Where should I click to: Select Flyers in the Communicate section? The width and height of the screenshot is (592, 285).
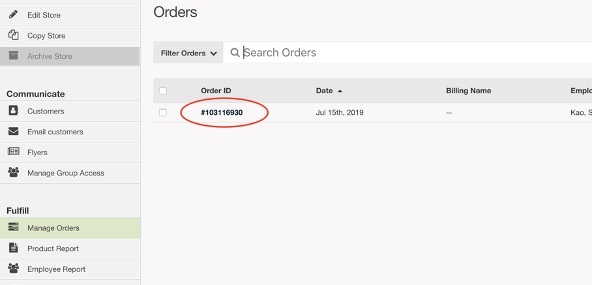70,153
